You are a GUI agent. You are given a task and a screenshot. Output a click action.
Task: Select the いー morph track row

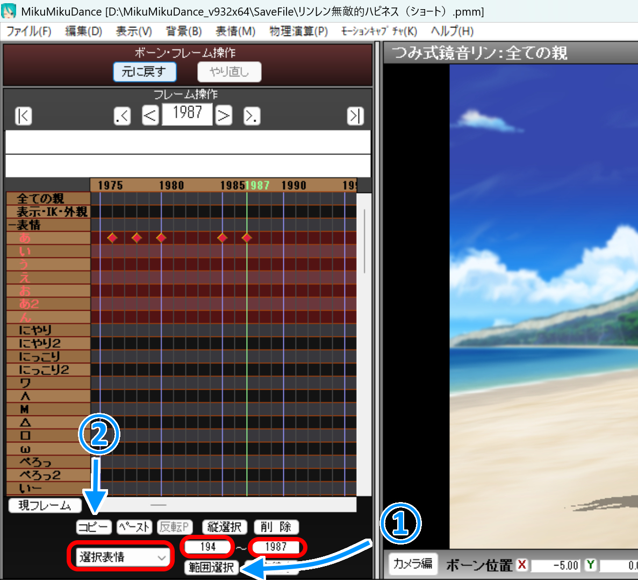[x=48, y=488]
